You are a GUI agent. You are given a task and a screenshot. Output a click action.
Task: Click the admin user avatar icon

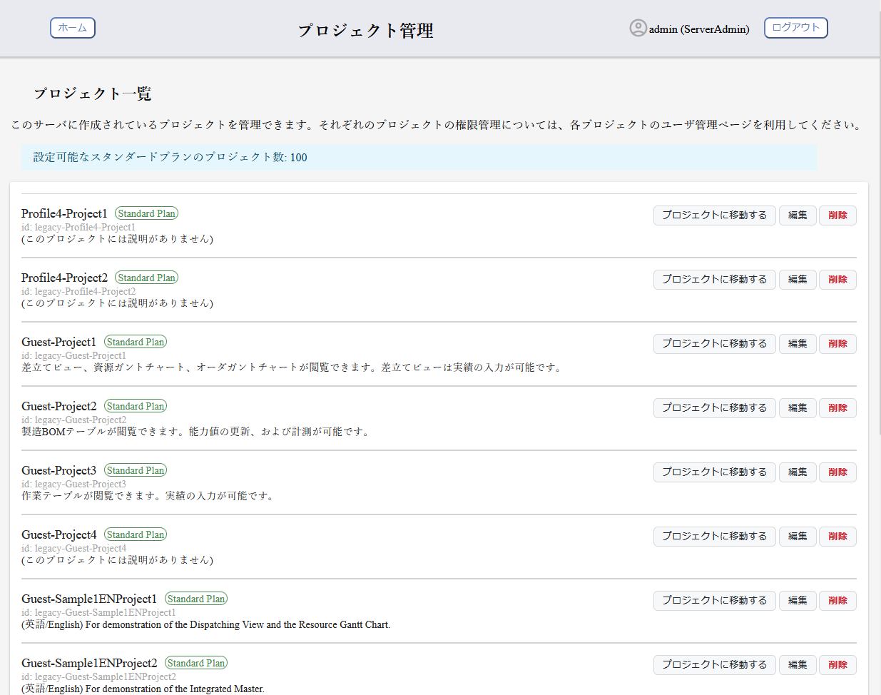[637, 28]
